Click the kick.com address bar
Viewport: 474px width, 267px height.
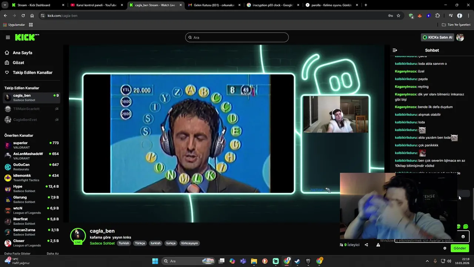pos(215,16)
